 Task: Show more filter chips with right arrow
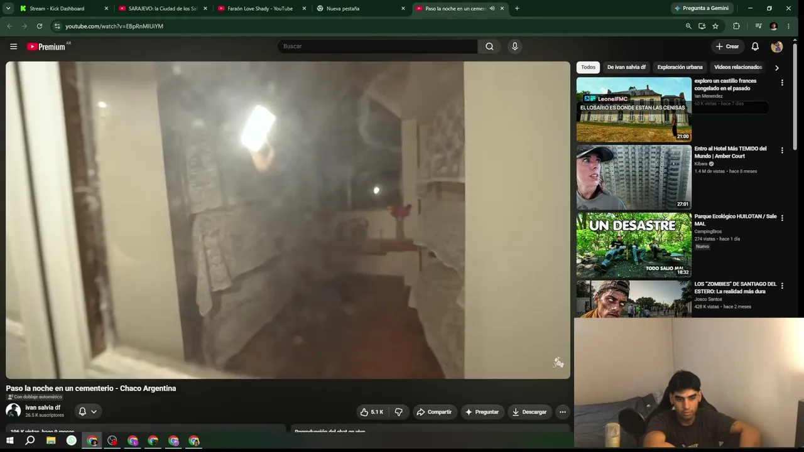(776, 68)
